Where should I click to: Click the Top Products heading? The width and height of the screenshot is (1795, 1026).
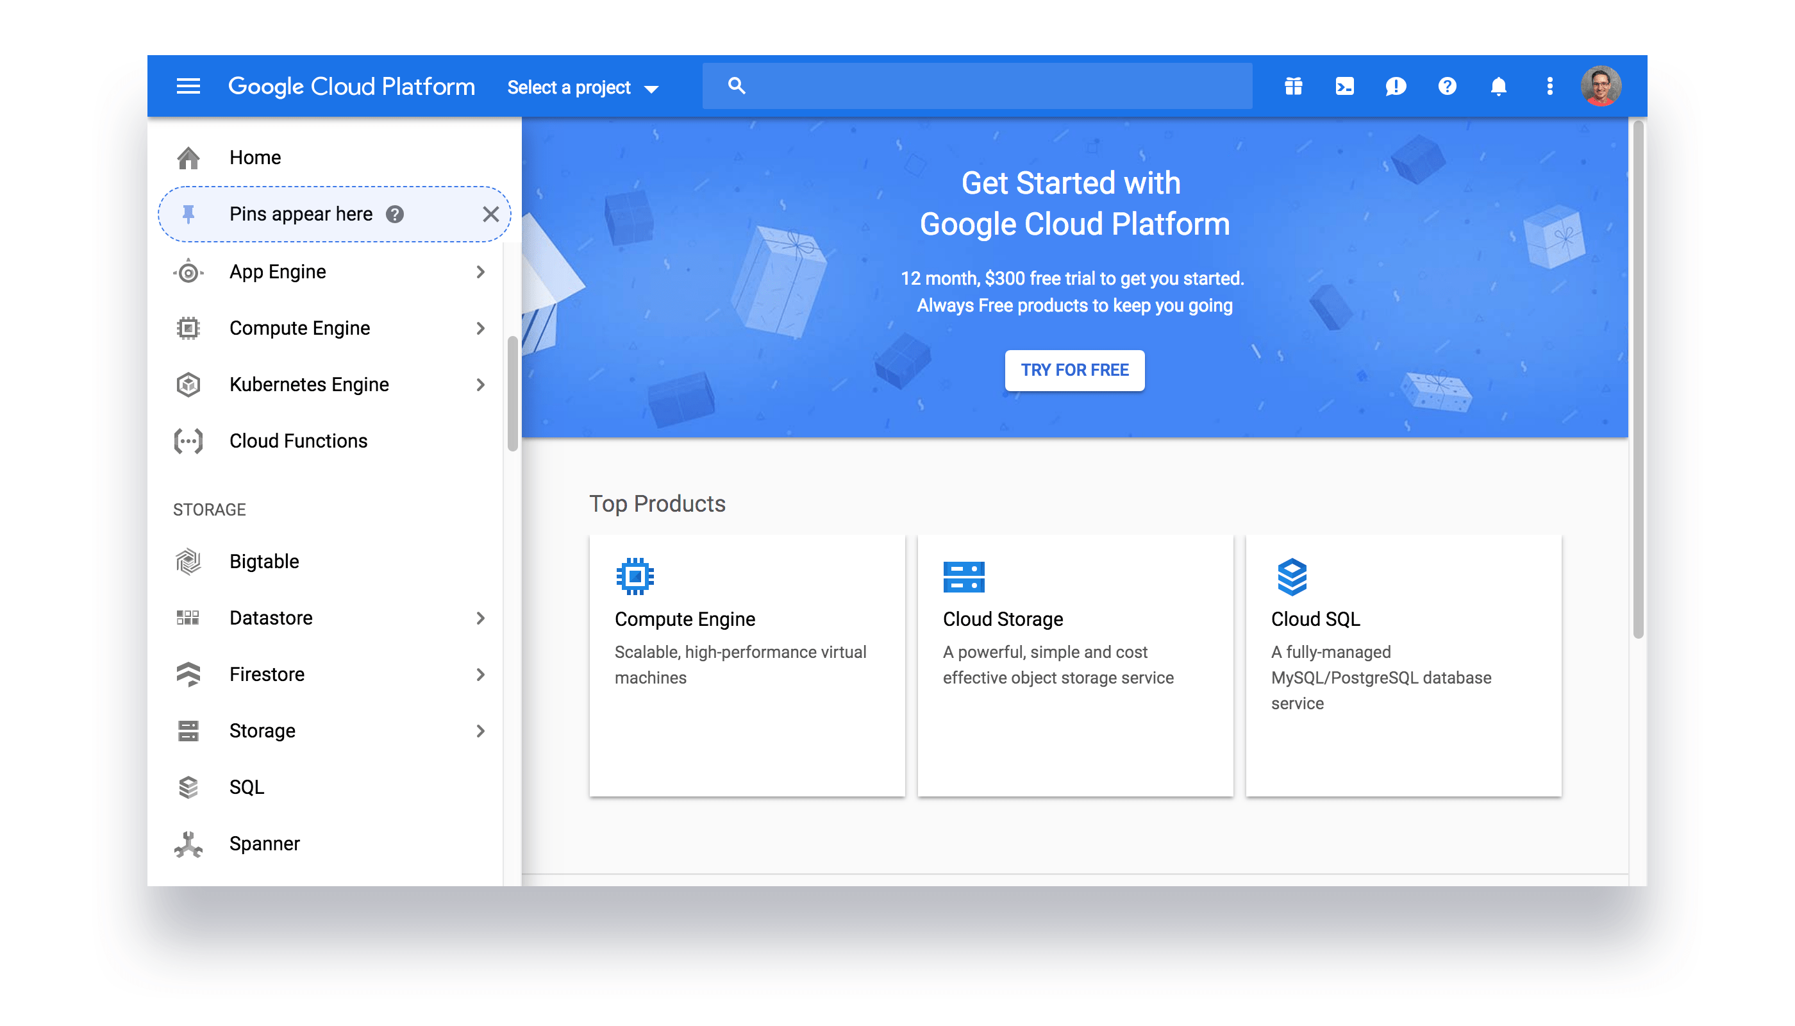click(x=656, y=503)
